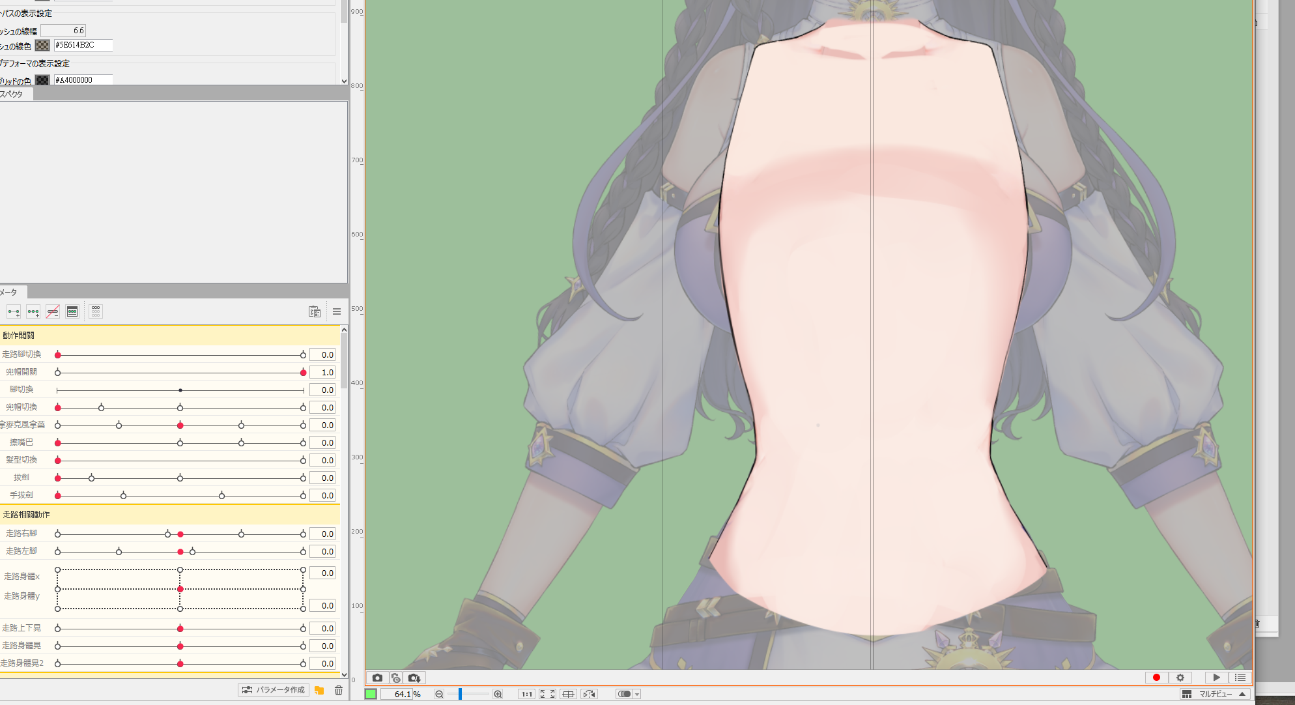Toggle the display mode pill switch in the bottom bar
The image size is (1295, 705).
pos(624,694)
